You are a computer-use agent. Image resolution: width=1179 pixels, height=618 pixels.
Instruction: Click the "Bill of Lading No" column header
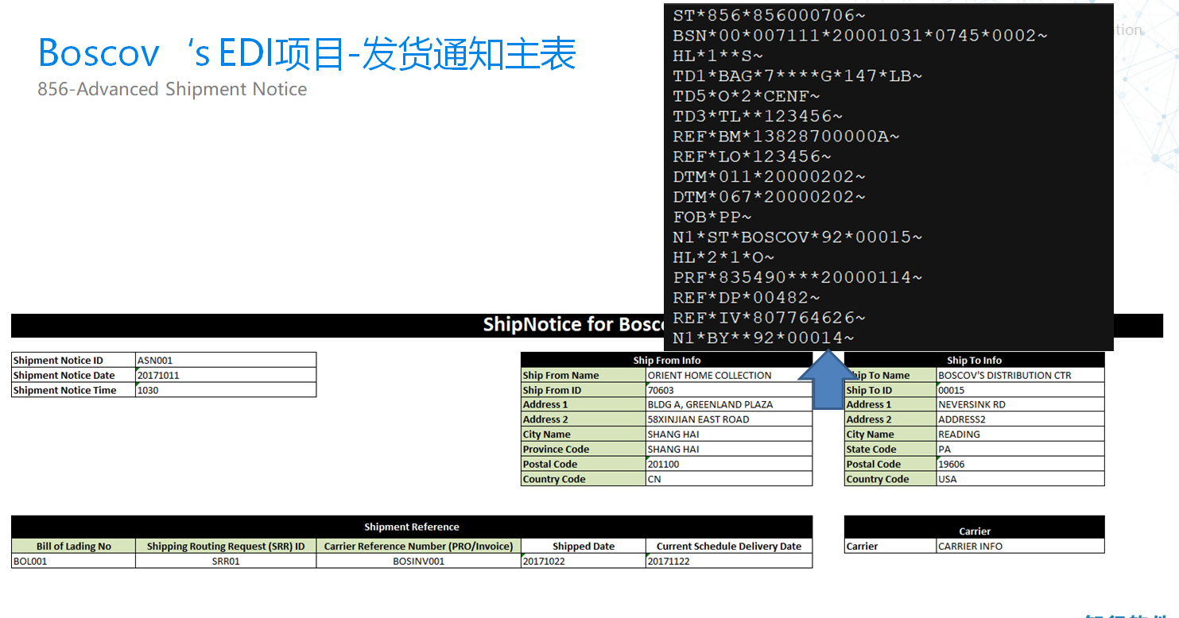click(74, 547)
